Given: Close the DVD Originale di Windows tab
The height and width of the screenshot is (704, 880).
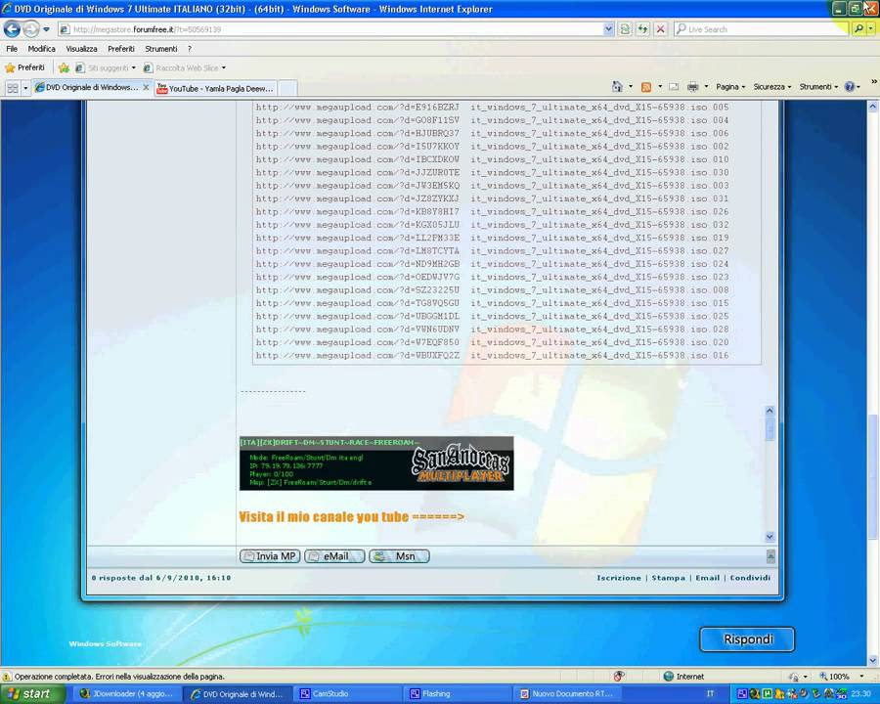Looking at the screenshot, I should click(x=146, y=88).
